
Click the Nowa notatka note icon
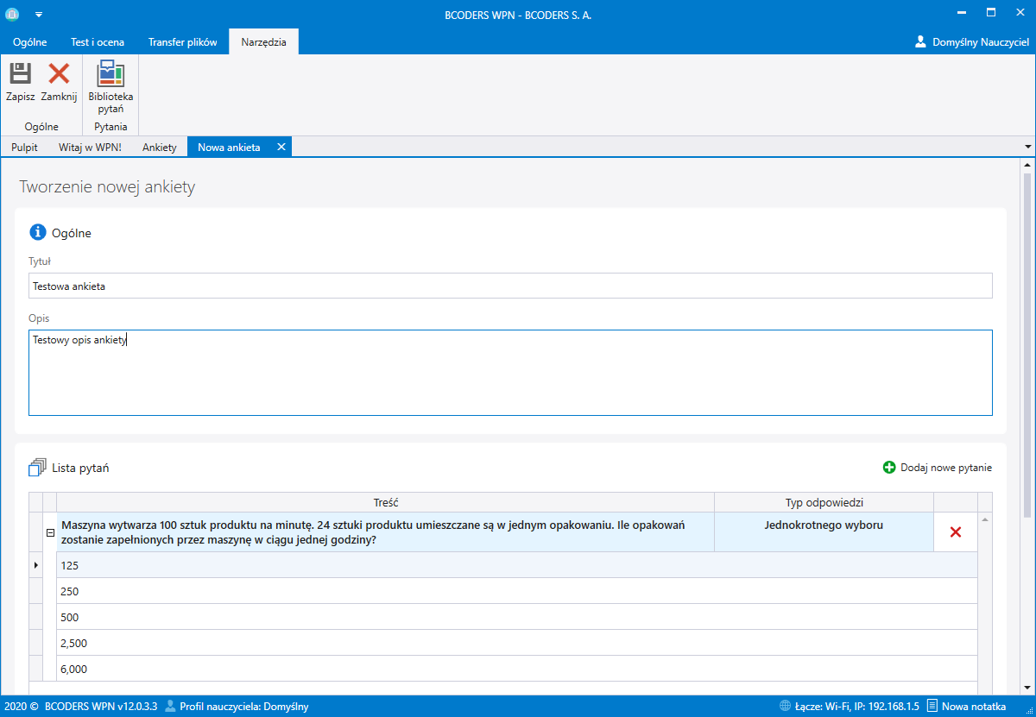[932, 707]
